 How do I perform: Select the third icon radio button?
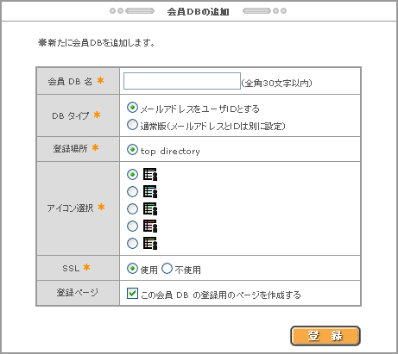coord(132,208)
